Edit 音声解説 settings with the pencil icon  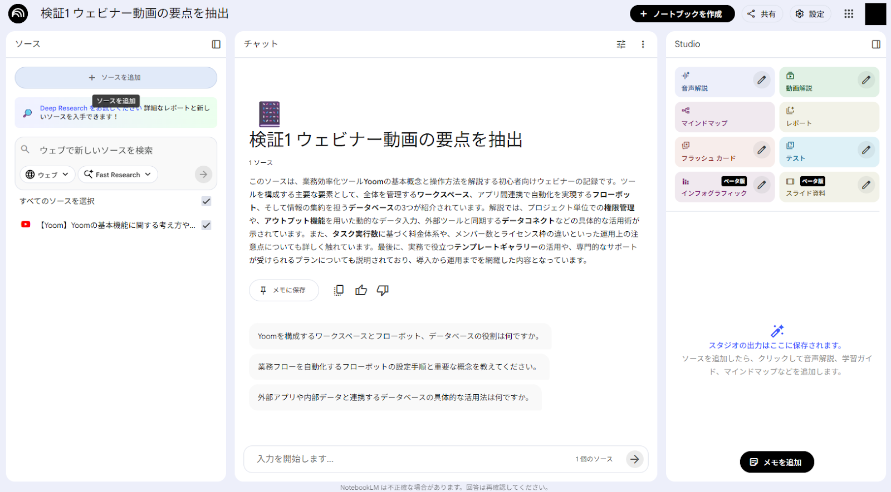coord(761,80)
